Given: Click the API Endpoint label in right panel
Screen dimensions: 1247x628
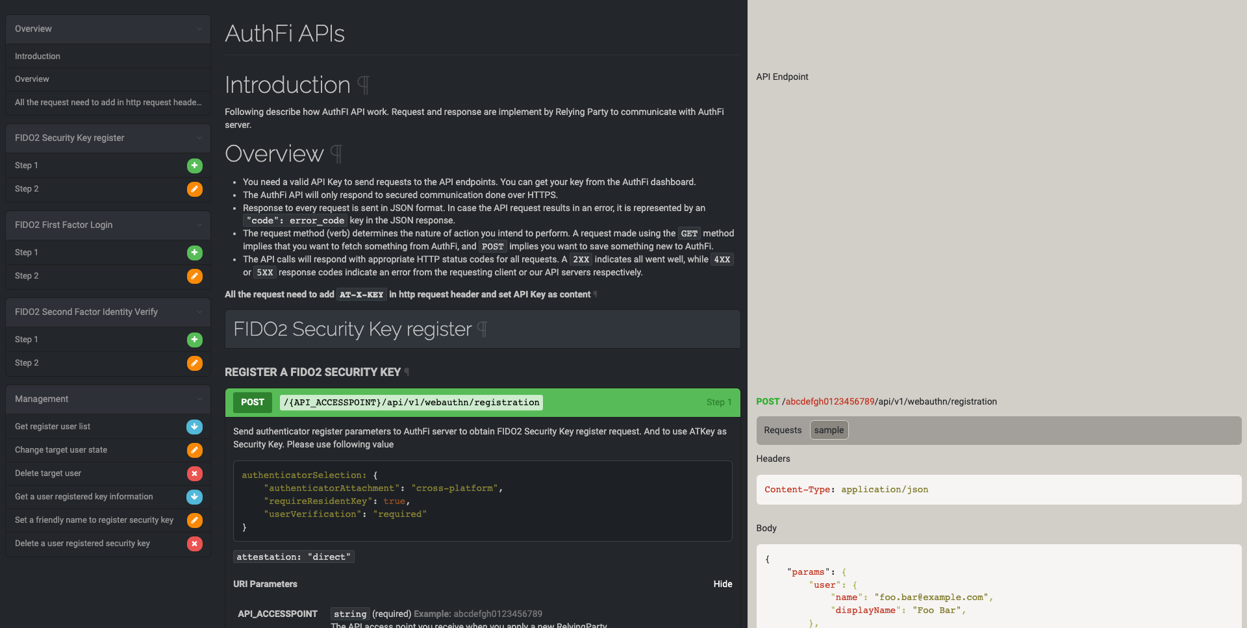Looking at the screenshot, I should coord(782,77).
